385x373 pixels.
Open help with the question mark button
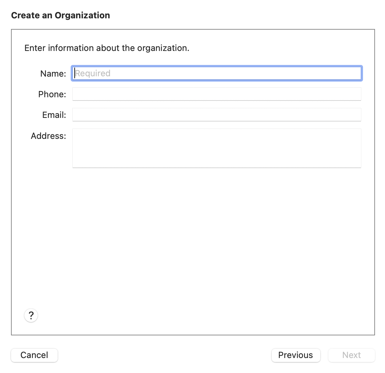[x=31, y=315]
